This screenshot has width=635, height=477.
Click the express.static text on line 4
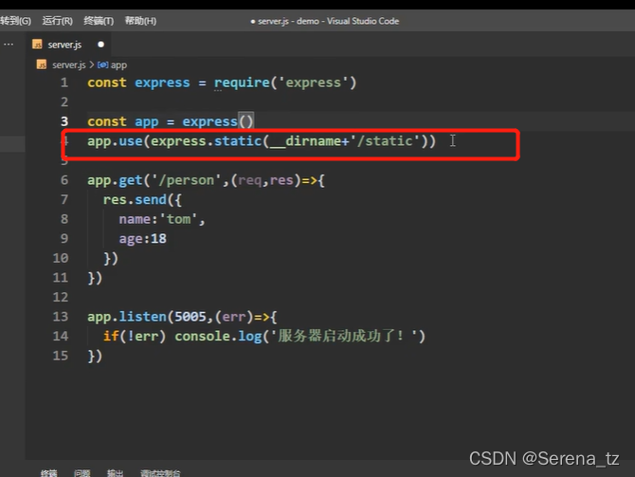(207, 141)
